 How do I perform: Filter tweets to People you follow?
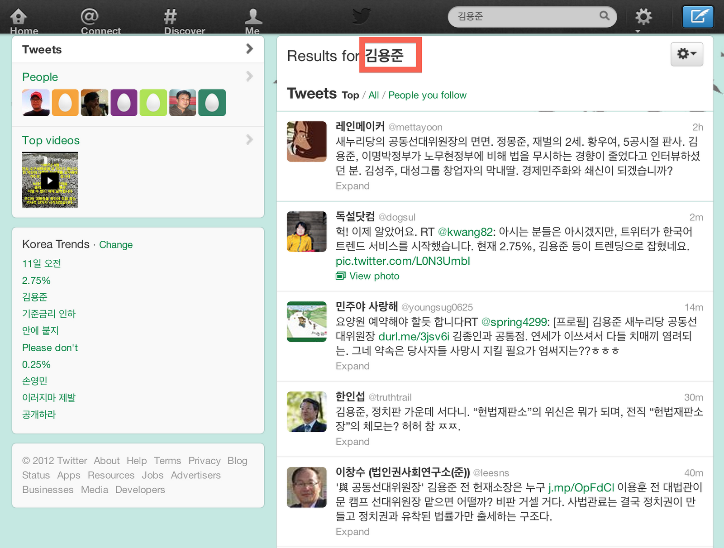(427, 95)
